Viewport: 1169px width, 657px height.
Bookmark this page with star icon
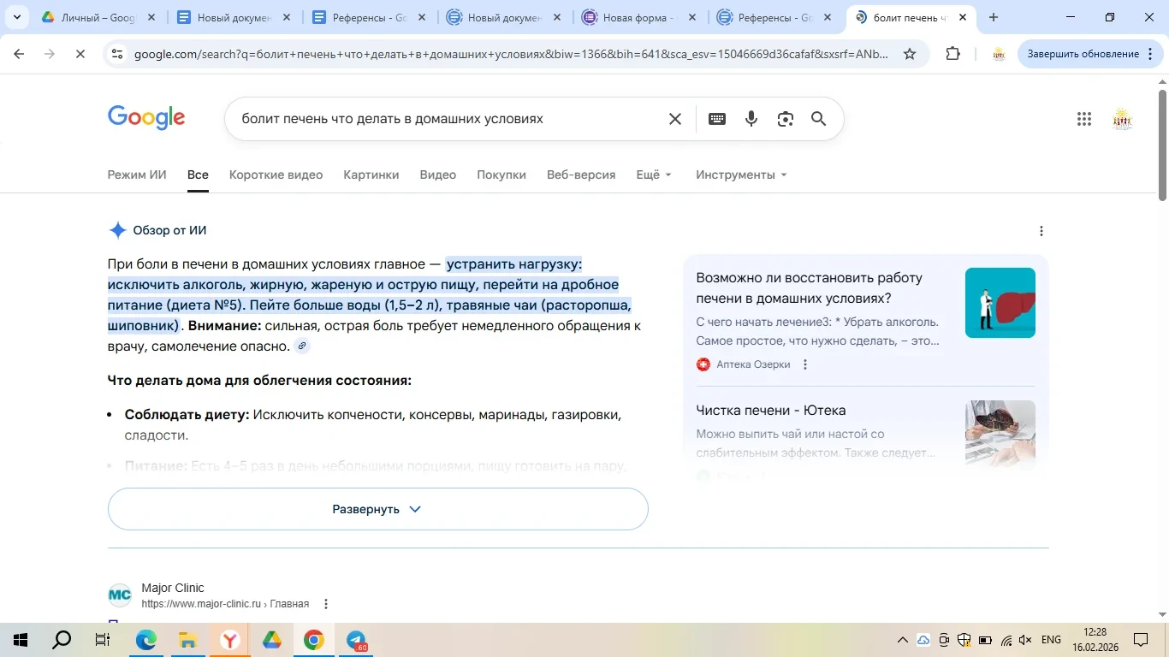(x=910, y=54)
